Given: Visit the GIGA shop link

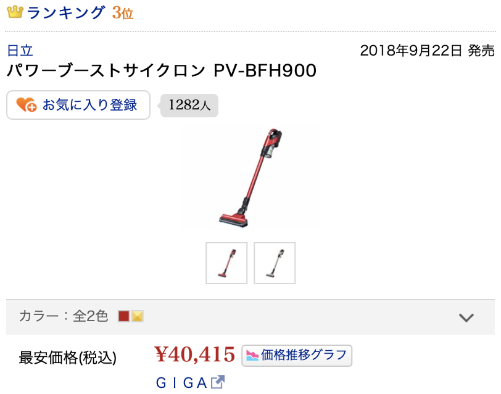Looking at the screenshot, I should tap(181, 383).
